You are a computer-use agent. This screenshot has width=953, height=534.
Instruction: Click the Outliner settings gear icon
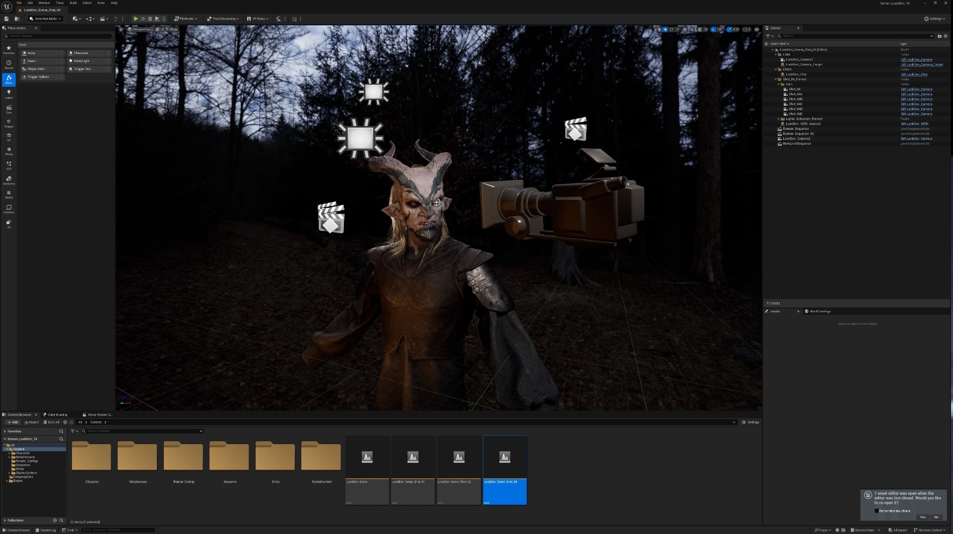point(946,36)
